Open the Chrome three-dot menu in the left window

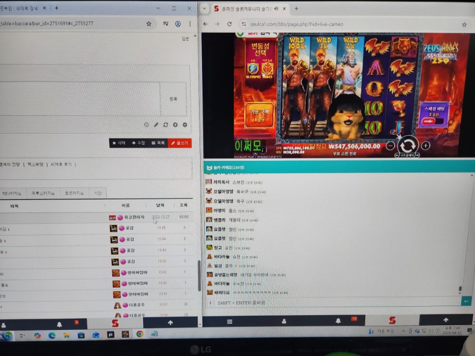(x=191, y=23)
